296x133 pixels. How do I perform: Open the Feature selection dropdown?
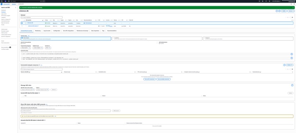(43, 90)
